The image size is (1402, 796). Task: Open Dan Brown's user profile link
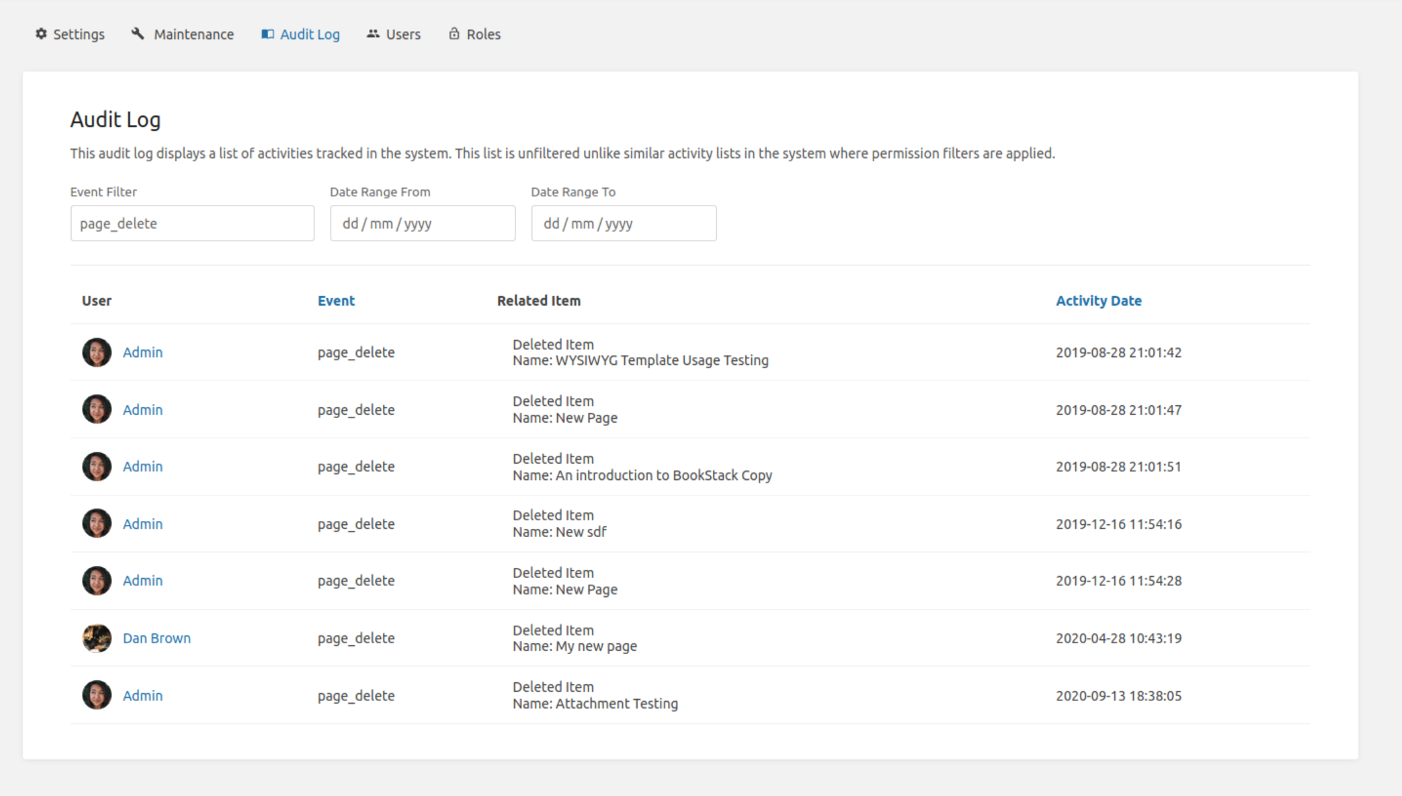point(156,638)
